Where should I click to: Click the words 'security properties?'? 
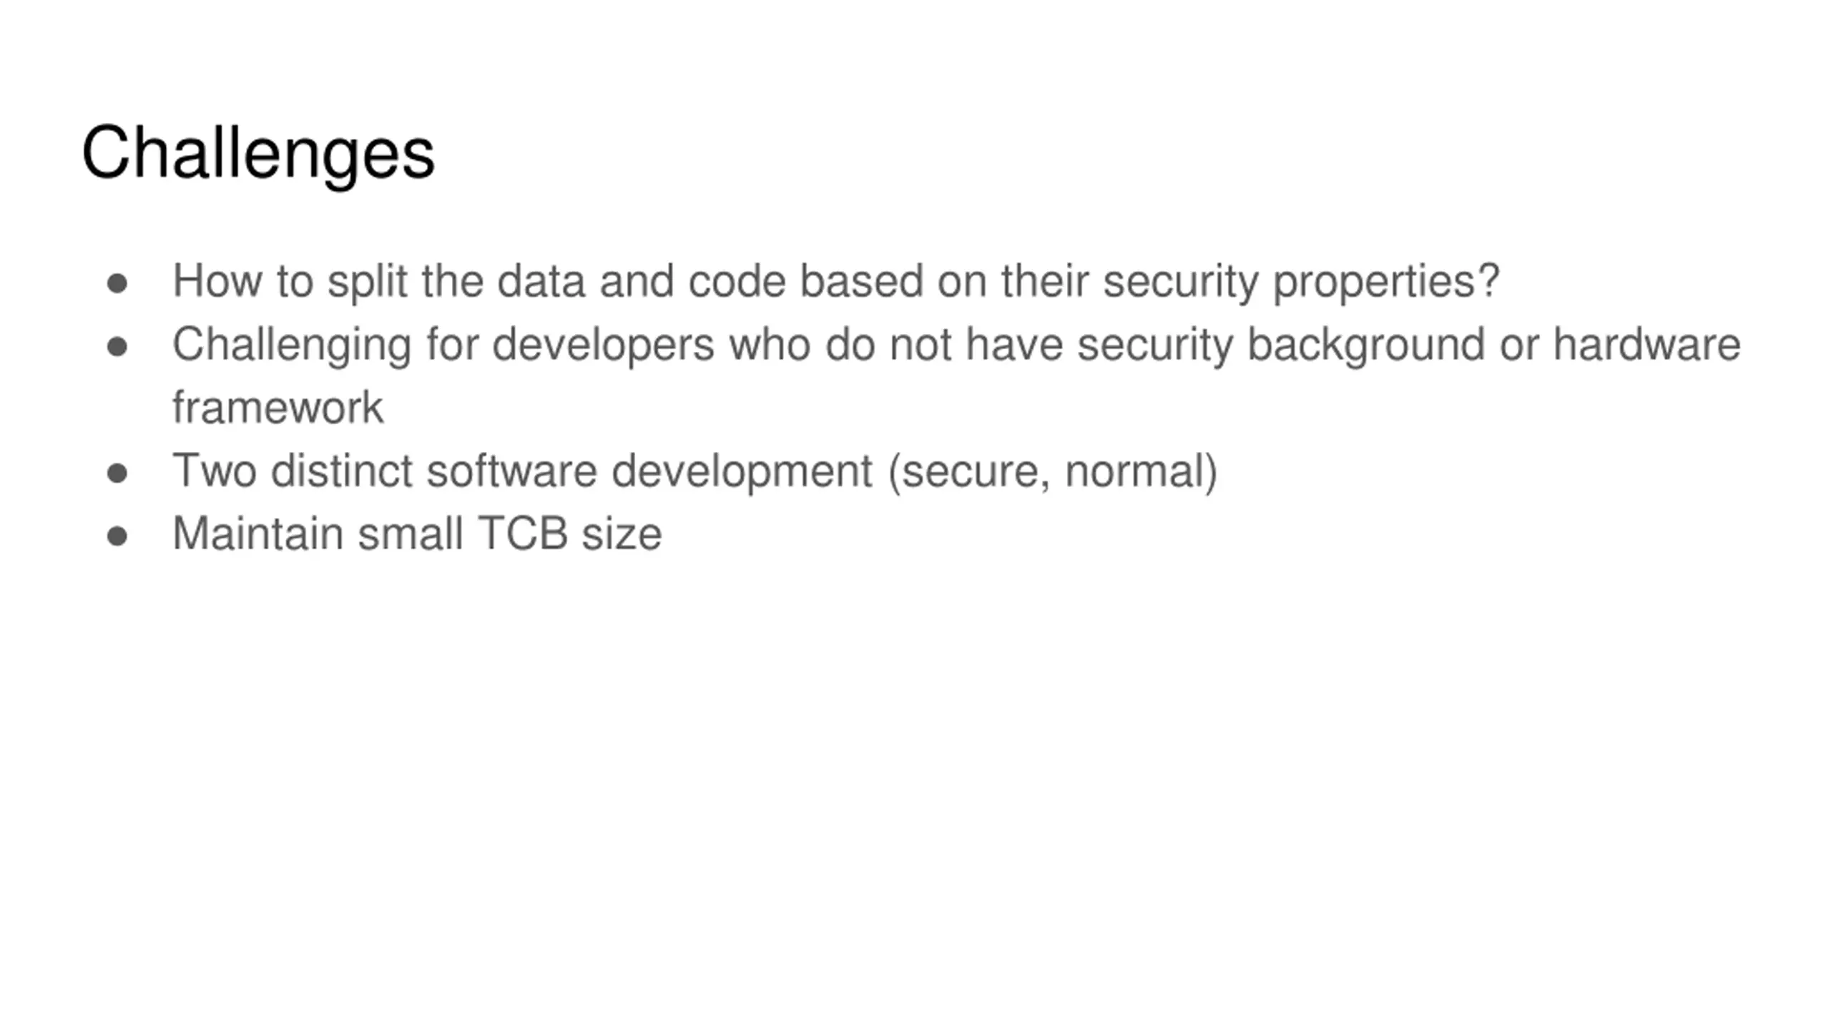pyautogui.click(x=1301, y=282)
